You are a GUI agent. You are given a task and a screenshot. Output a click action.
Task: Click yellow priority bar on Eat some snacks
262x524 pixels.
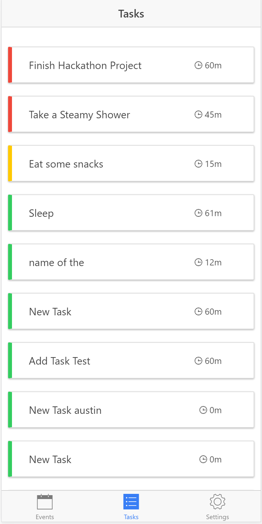[x=10, y=163]
